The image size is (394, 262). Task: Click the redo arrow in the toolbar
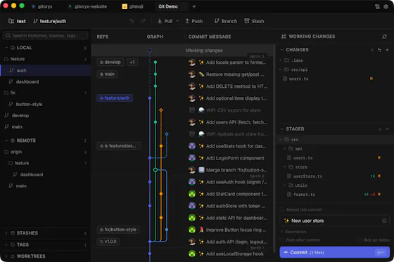(143, 21)
